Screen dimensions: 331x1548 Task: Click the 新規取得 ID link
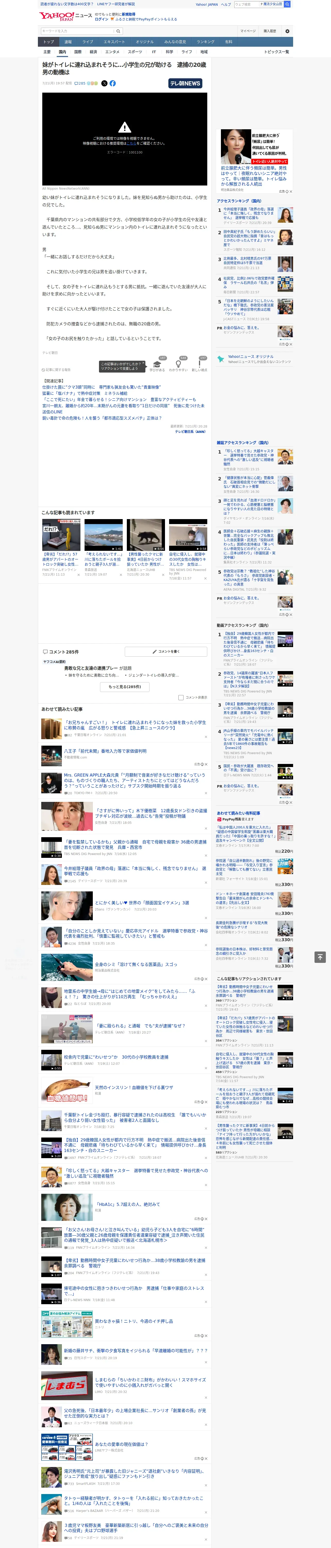pyautogui.click(x=129, y=14)
